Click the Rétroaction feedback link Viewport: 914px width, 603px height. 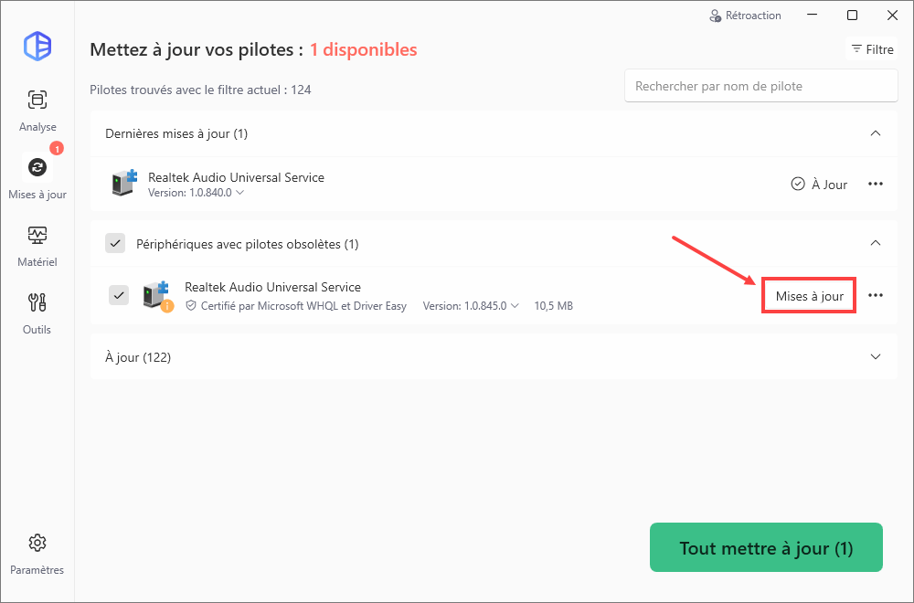[745, 16]
